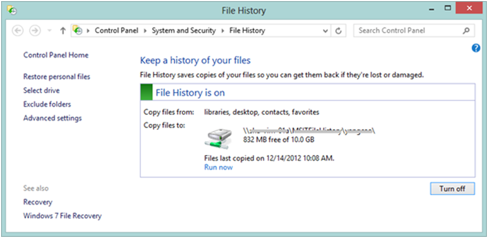Open Advanced settings link
The height and width of the screenshot is (238, 488).
52,118
